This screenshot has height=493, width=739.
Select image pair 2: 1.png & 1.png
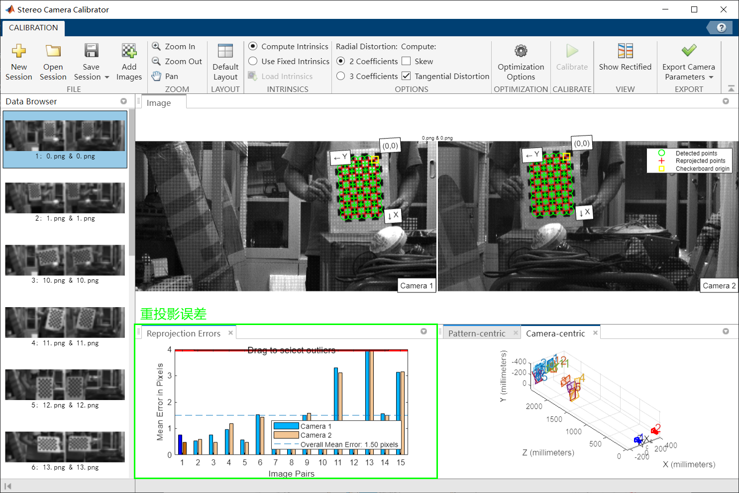click(x=65, y=202)
